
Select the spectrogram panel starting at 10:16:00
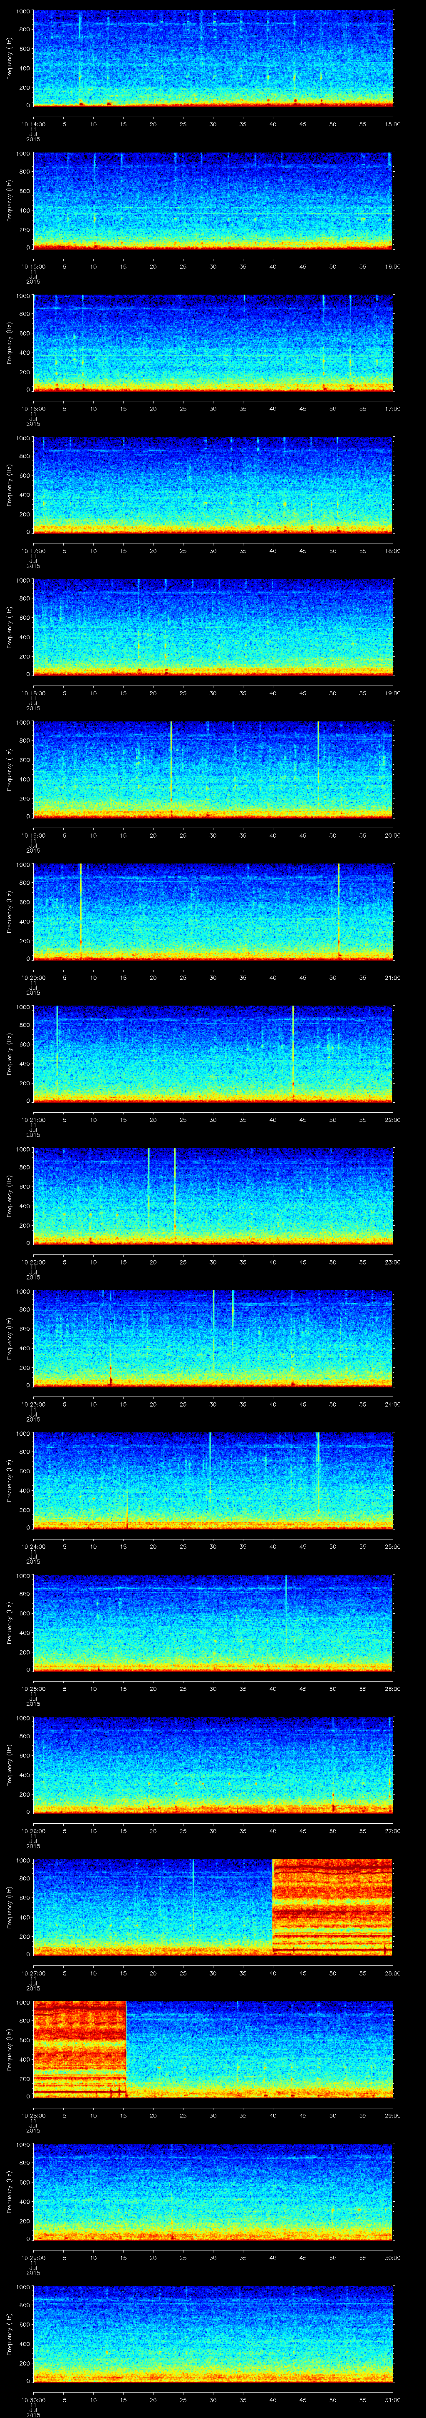click(213, 343)
